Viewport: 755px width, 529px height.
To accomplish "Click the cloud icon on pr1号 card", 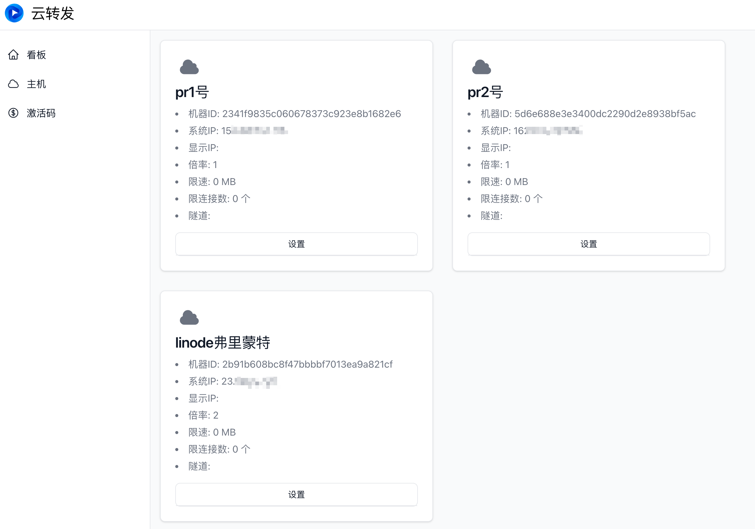I will 189,67.
